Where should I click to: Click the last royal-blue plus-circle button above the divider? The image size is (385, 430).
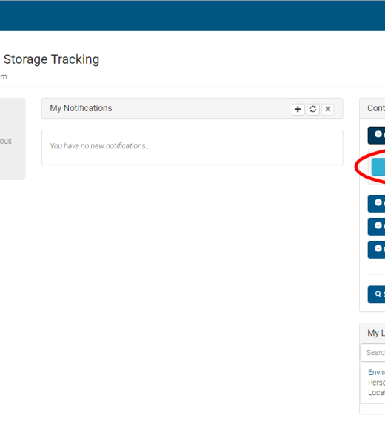click(377, 250)
